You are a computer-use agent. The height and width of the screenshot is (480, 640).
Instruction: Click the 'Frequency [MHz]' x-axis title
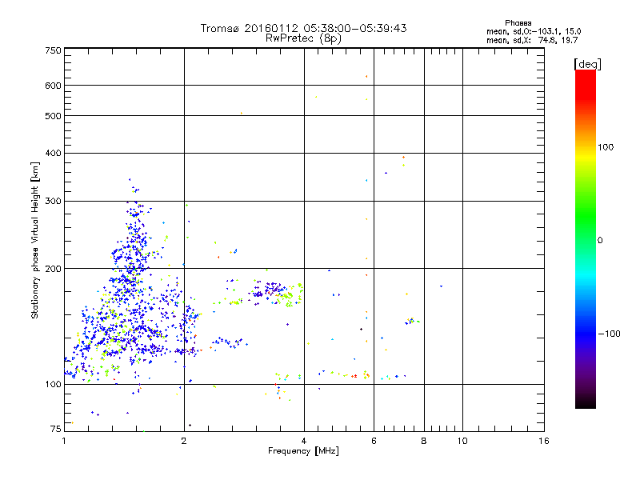click(x=303, y=451)
